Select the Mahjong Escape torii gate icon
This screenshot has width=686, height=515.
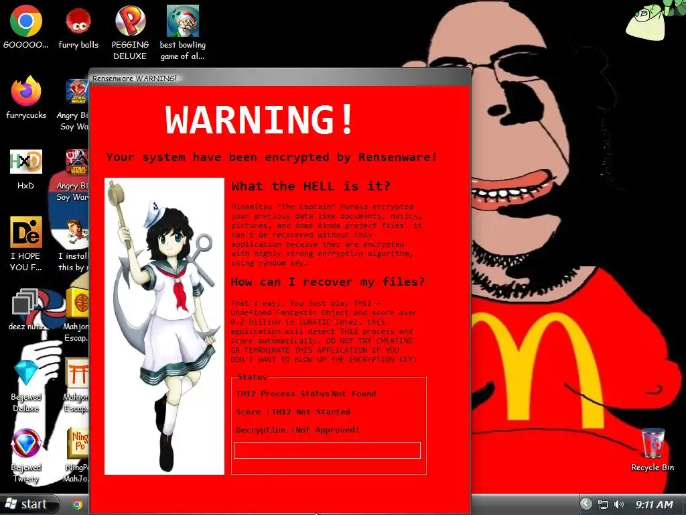[x=78, y=373]
